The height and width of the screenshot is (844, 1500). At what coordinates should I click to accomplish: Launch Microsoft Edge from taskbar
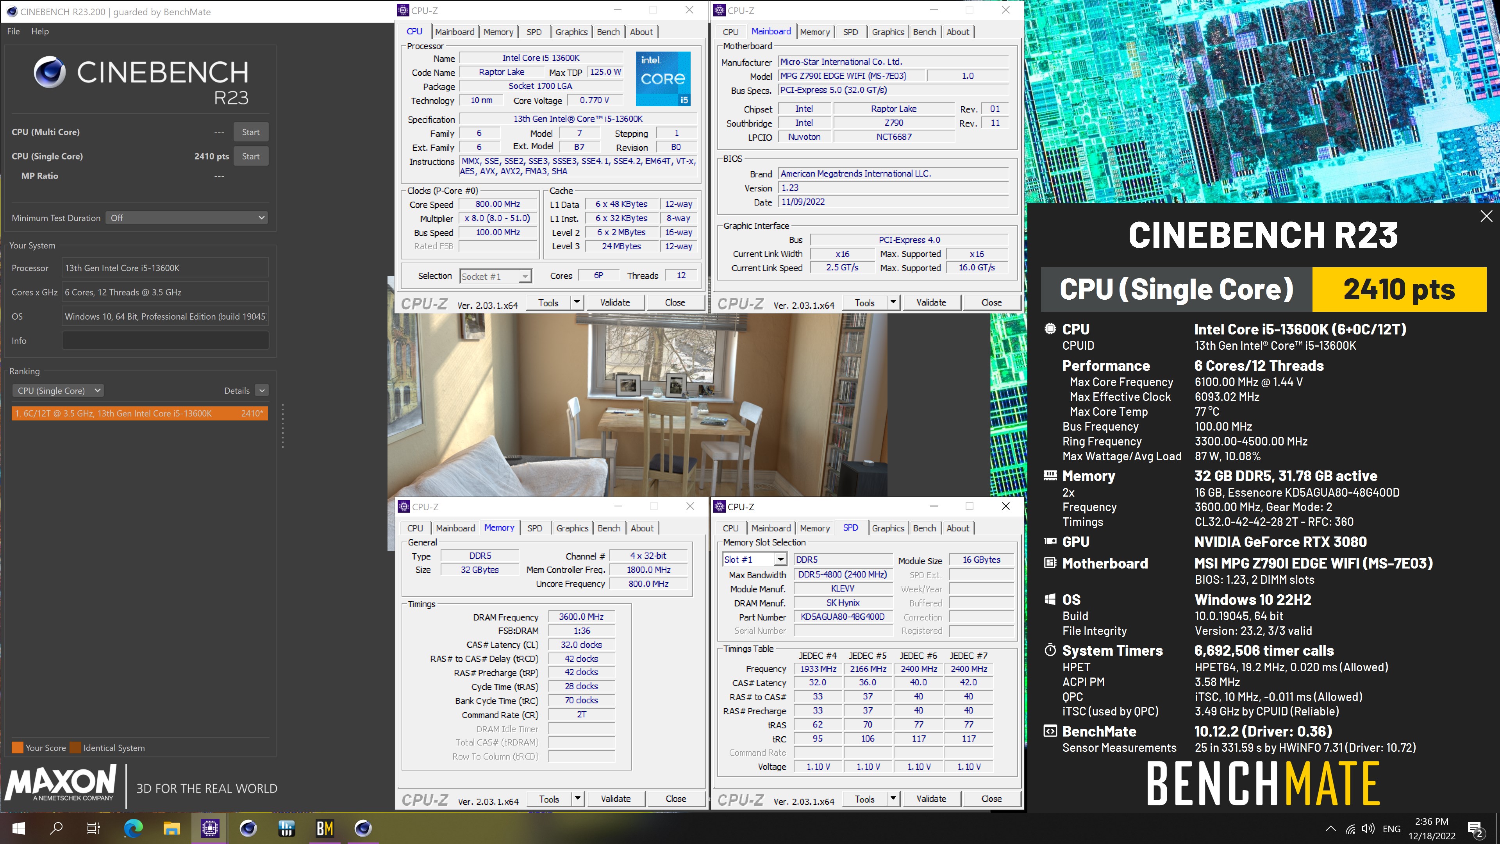coord(133,828)
